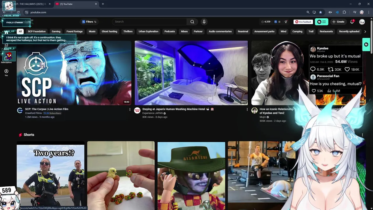Screen dimensions: 373x210
Task: Open the Shorts section three-dot menu
Action: 362,135
